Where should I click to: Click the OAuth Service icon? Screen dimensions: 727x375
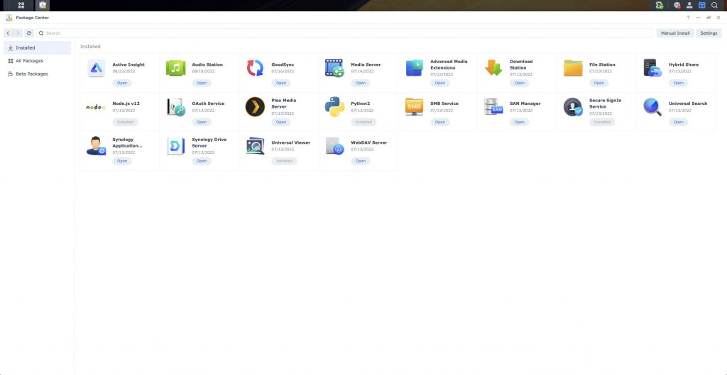[176, 107]
